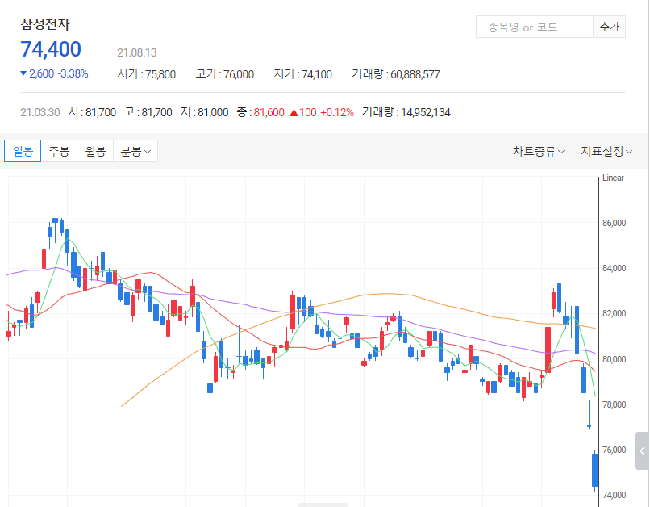Viewport: 650px width, 507px height.
Task: Click the hover change +0.12%
Action: pyautogui.click(x=337, y=112)
